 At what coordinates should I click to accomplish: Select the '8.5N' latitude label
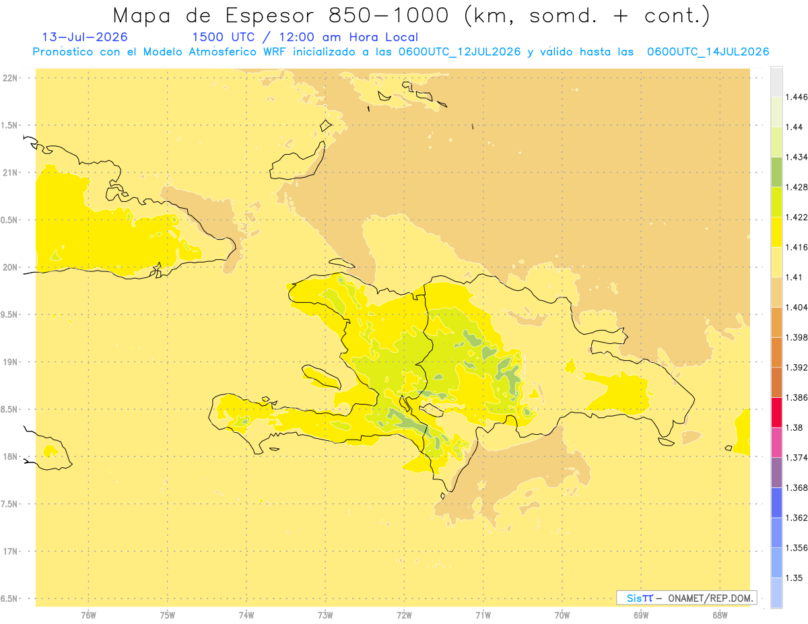[x=10, y=409]
